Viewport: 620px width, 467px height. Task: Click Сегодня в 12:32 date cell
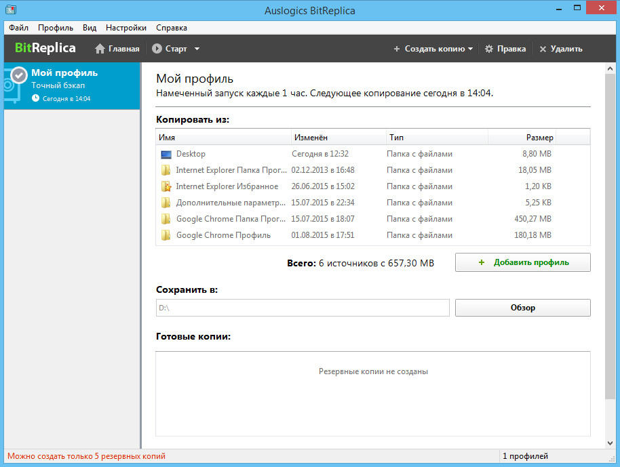[x=320, y=154]
